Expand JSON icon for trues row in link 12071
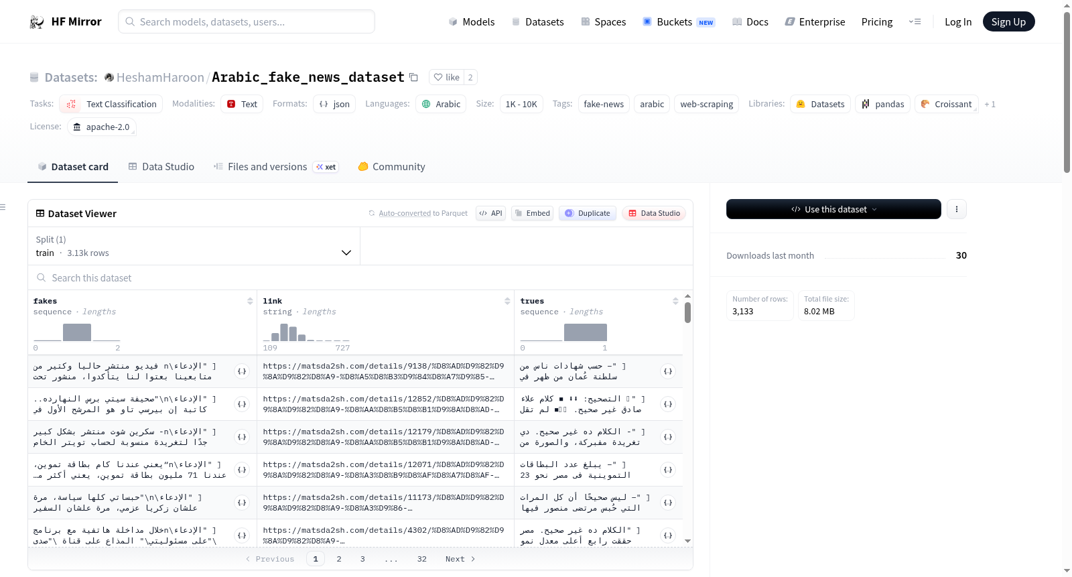1072x577 pixels. coord(668,470)
